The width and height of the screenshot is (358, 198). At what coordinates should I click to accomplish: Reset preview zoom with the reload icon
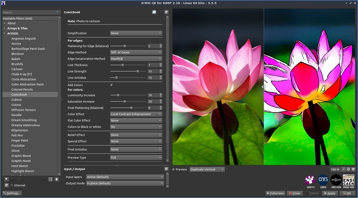click(x=353, y=169)
